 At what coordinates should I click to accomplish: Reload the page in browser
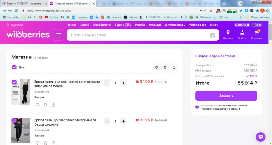click(16, 11)
